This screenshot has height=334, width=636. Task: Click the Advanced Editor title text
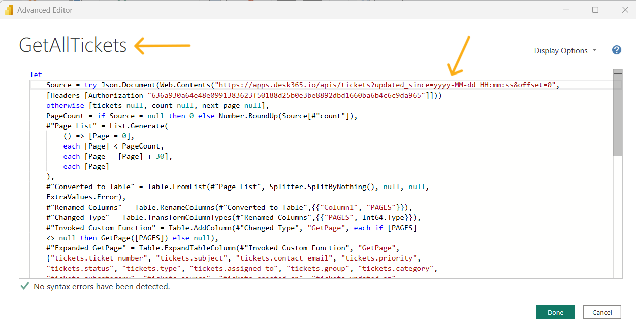click(x=45, y=10)
